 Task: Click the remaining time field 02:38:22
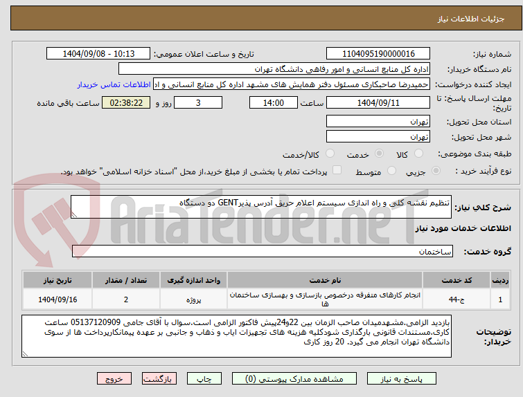pyautogui.click(x=126, y=102)
